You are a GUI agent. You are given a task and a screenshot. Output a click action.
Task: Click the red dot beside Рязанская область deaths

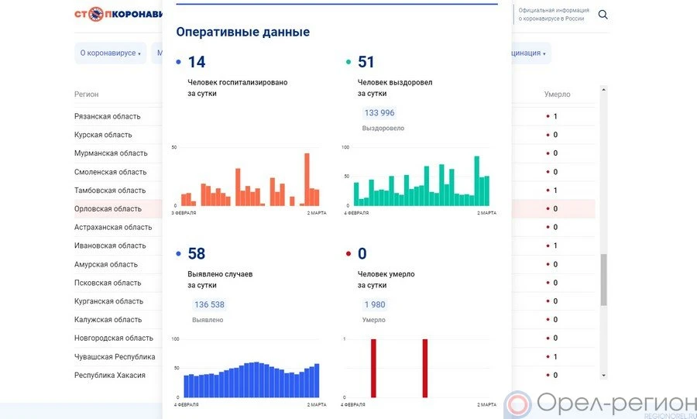coord(548,117)
